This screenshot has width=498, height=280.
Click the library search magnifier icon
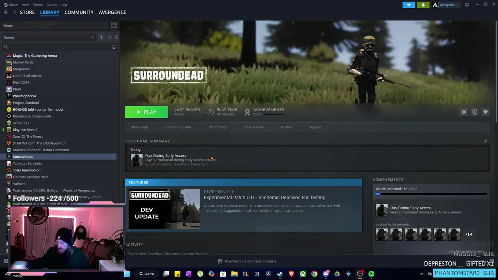click(x=5, y=47)
